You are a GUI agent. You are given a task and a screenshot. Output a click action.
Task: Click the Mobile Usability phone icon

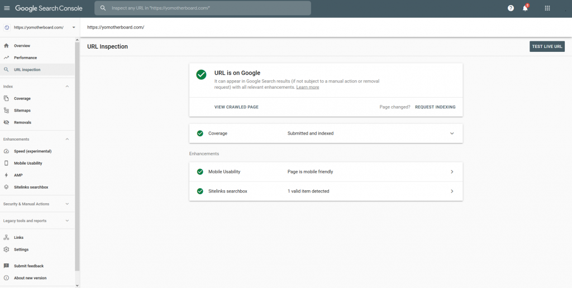(x=6, y=164)
